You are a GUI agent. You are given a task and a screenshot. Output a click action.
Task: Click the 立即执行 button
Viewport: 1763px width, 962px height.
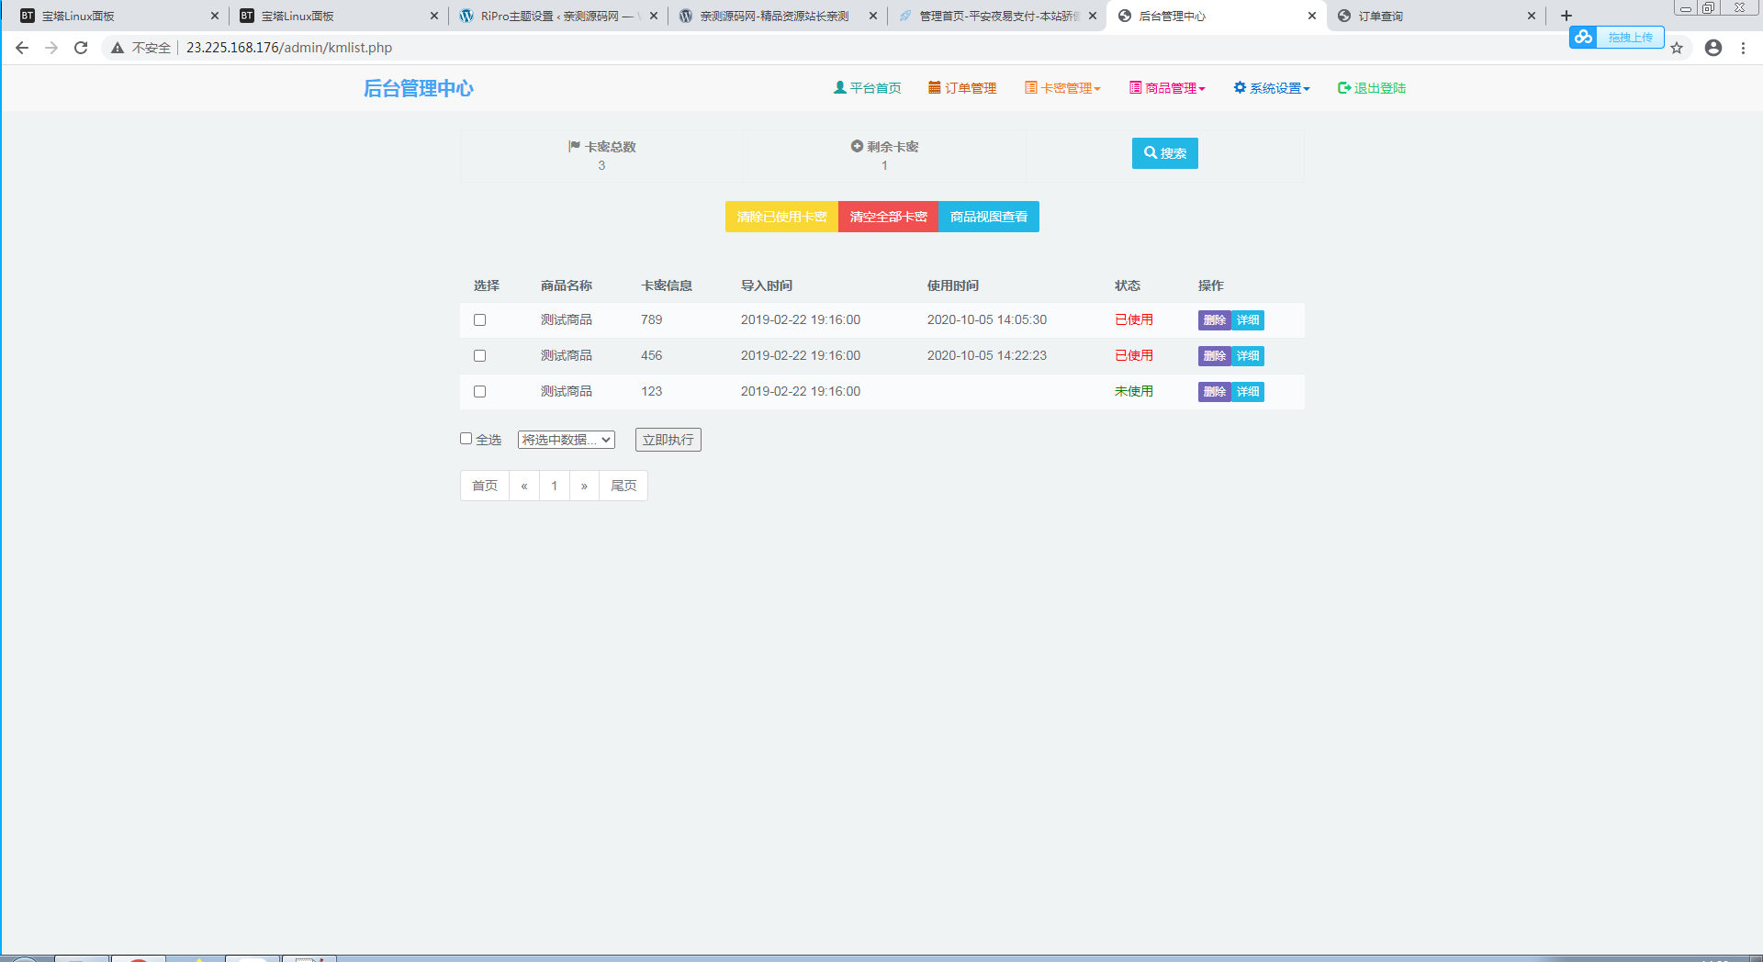[x=668, y=440]
